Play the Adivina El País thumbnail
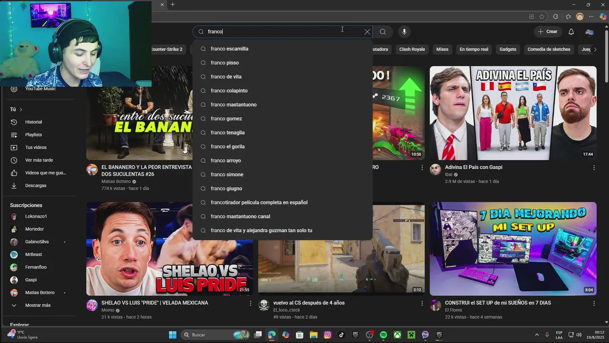Image resolution: width=609 pixels, height=343 pixels. (513, 113)
